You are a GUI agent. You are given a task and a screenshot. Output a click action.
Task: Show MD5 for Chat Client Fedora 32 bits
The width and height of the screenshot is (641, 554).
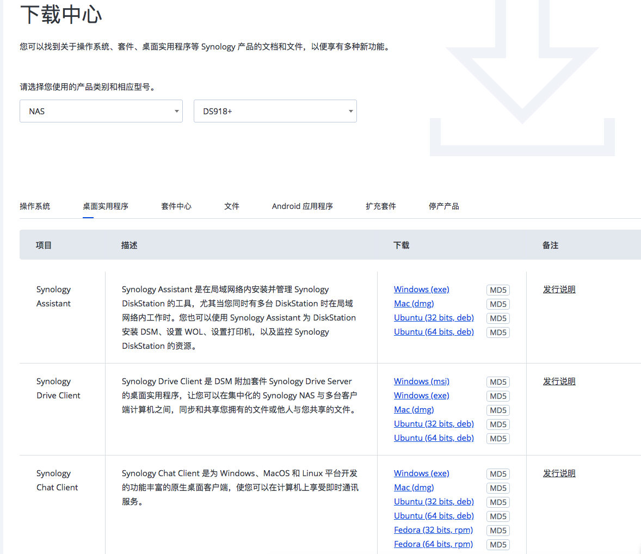[x=498, y=530]
